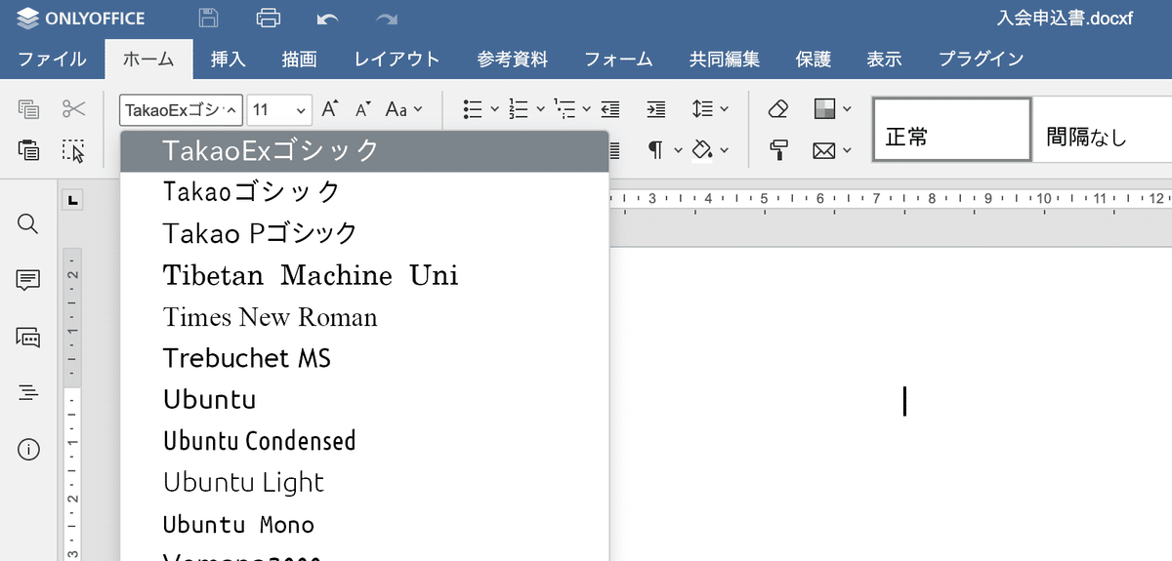Viewport: 1172px width, 561px height.
Task: Choose Ubuntu Mono font
Action: 364,525
